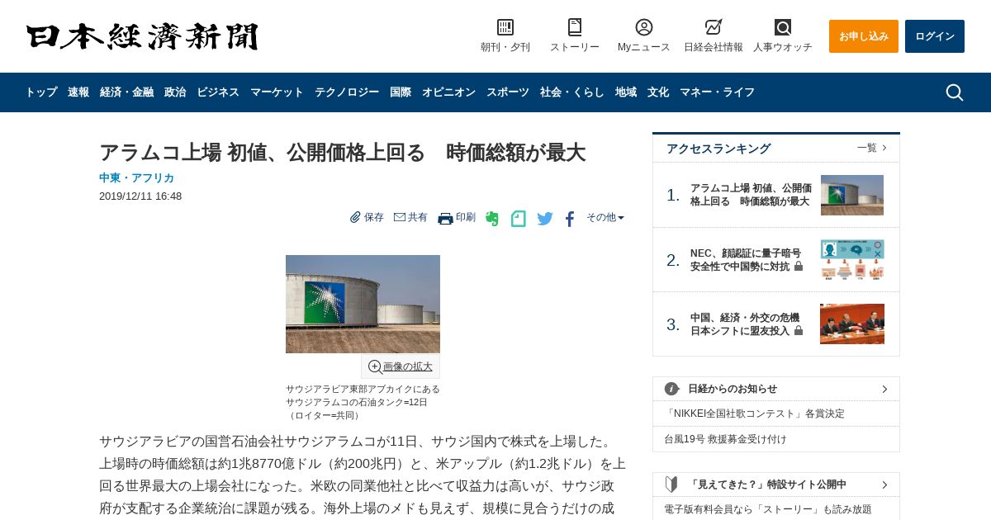Open the 朝刊・夕刊 newspaper icon
991x520 pixels.
coord(505,27)
